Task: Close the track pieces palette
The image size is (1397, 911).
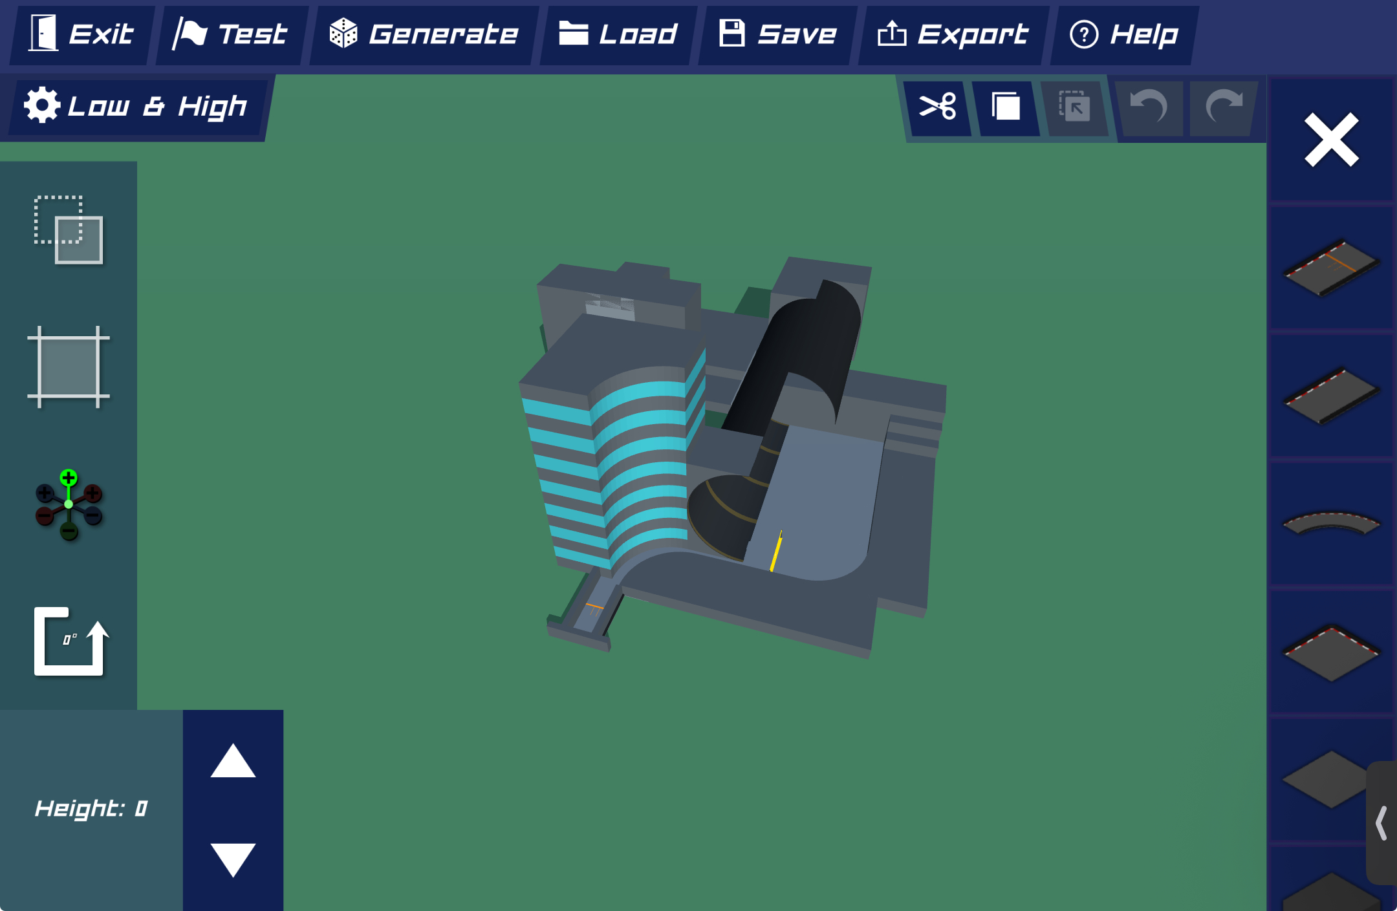Action: tap(1331, 139)
